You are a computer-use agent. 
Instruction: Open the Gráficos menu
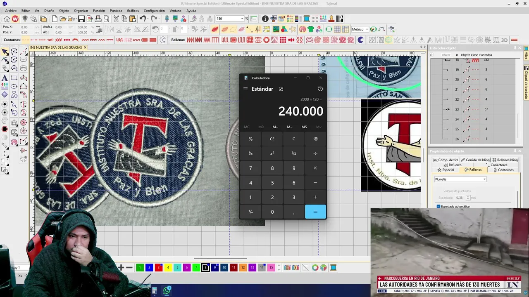click(133, 11)
